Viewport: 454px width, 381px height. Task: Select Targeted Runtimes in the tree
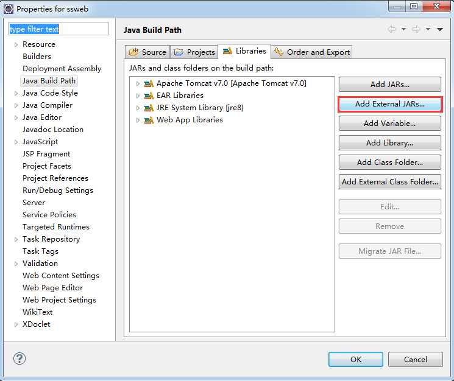[56, 227]
